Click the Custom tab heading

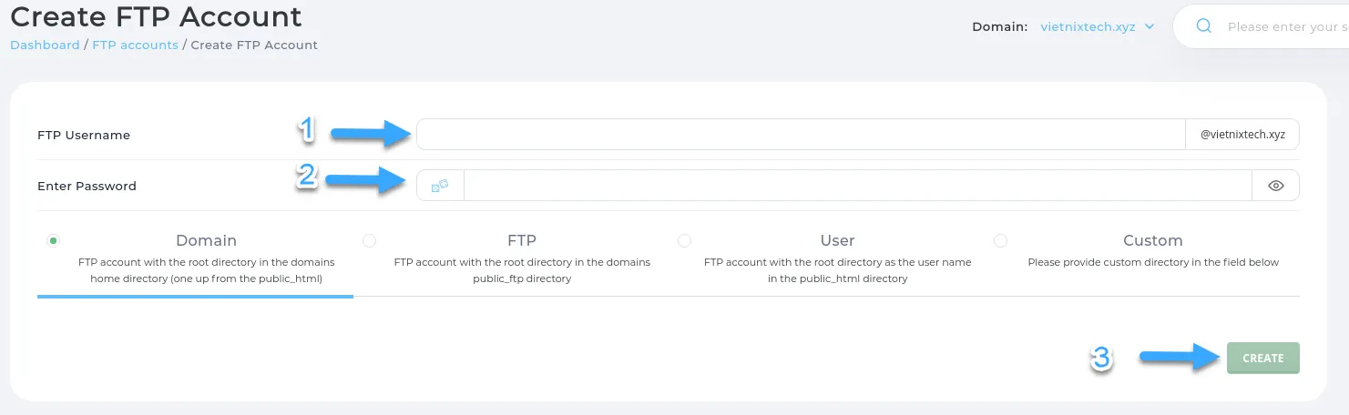point(1153,240)
